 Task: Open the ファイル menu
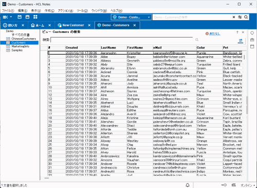point(8,11)
